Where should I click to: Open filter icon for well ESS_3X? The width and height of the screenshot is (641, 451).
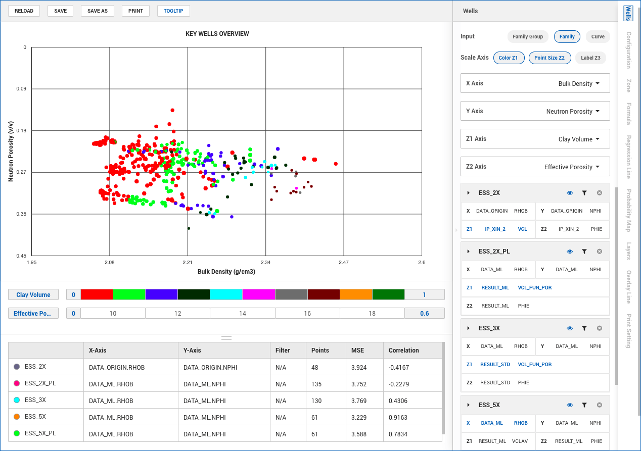click(x=584, y=328)
